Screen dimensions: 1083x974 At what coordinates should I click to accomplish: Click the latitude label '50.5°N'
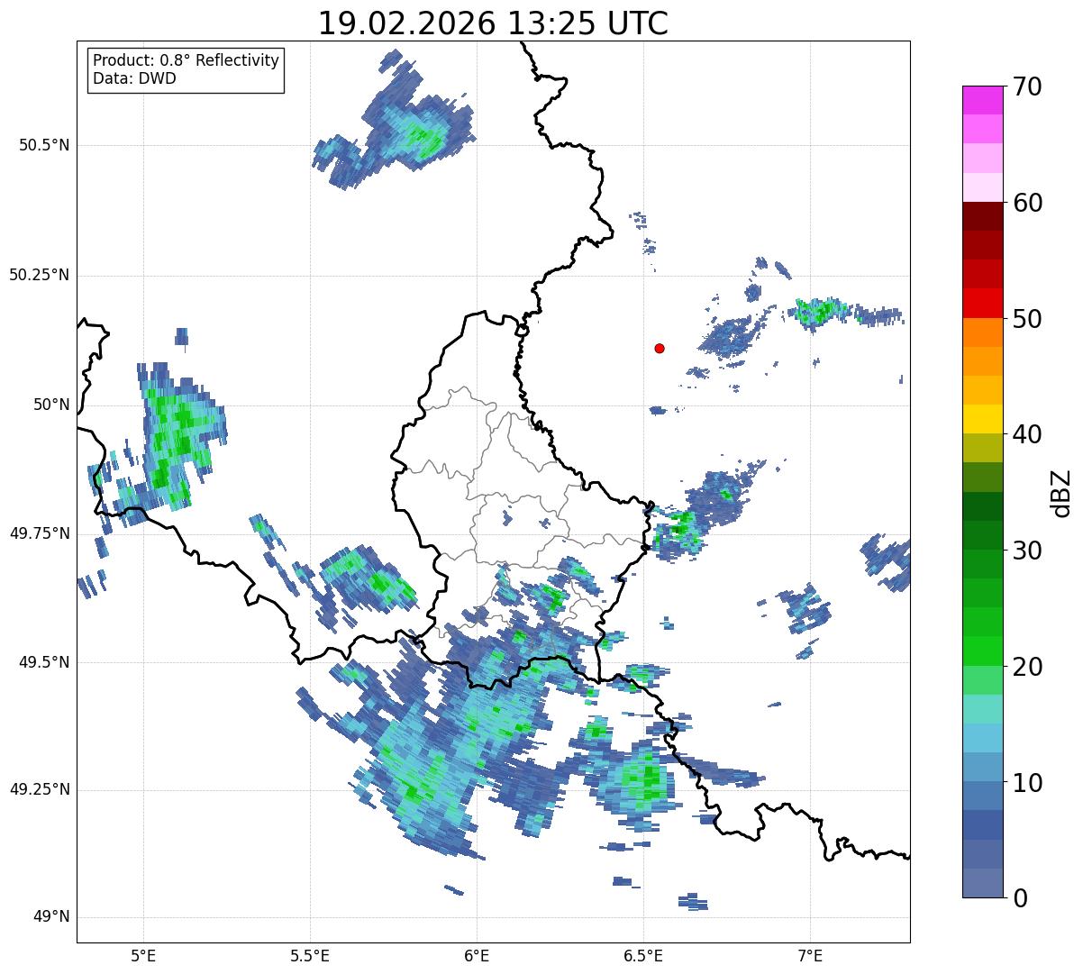[x=44, y=145]
